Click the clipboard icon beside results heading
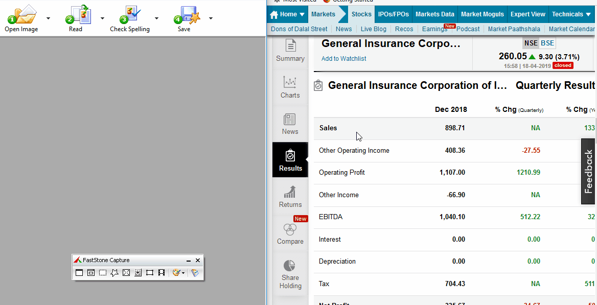 click(x=318, y=86)
